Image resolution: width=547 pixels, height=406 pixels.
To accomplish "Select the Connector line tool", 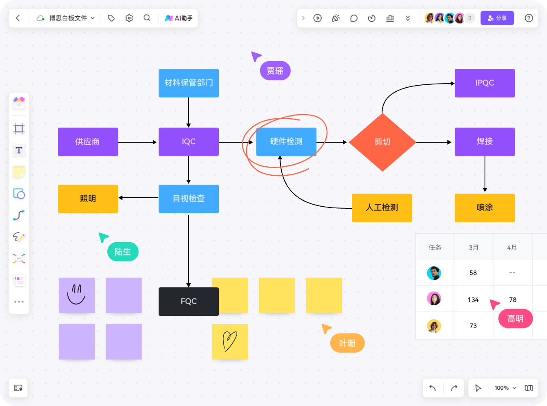I will (19, 215).
